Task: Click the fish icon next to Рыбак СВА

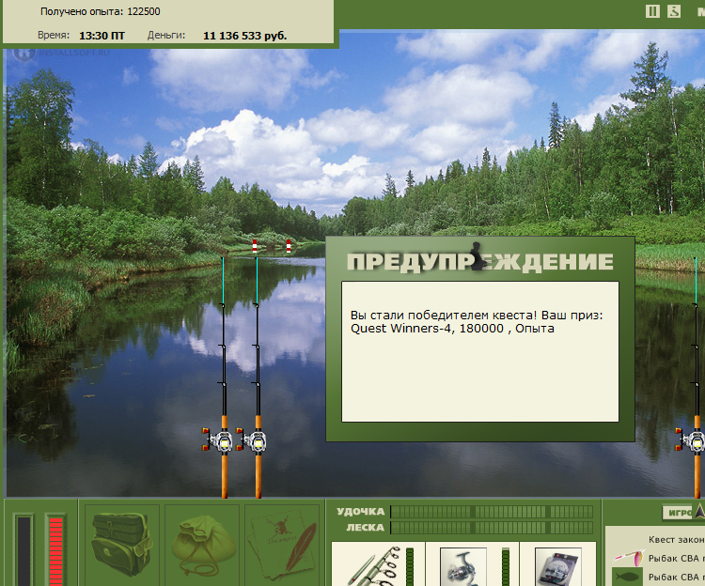Action: click(x=628, y=576)
